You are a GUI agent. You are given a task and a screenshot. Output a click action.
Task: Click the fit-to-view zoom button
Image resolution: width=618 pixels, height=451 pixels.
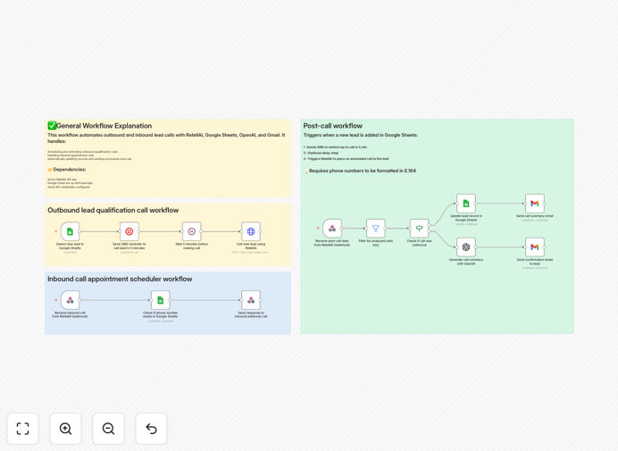pos(23,429)
